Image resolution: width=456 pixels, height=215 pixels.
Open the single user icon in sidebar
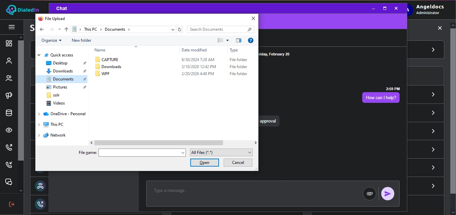[9, 61]
